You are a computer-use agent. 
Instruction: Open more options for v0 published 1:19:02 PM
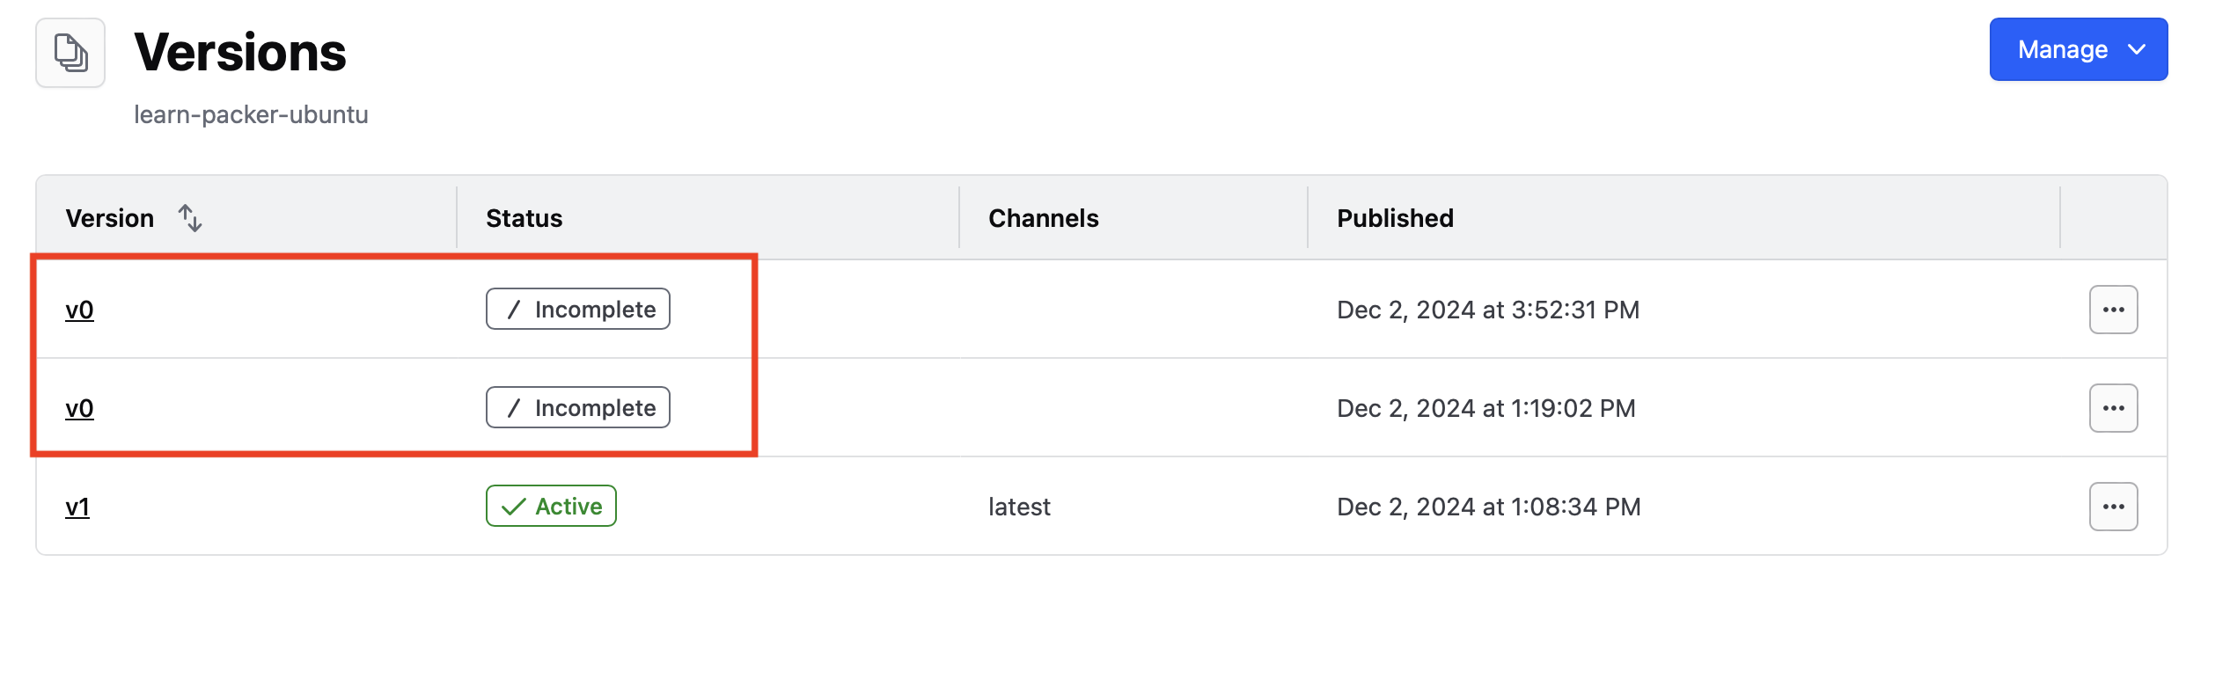tap(2113, 408)
